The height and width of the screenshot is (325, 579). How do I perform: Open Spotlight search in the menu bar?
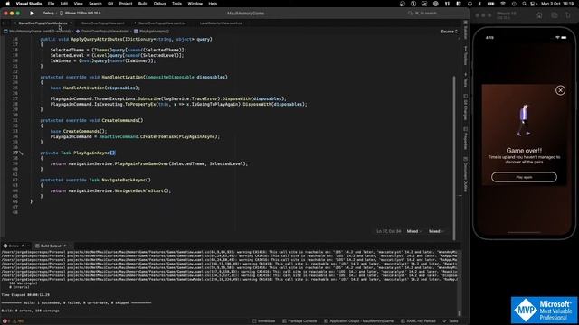(524, 4)
